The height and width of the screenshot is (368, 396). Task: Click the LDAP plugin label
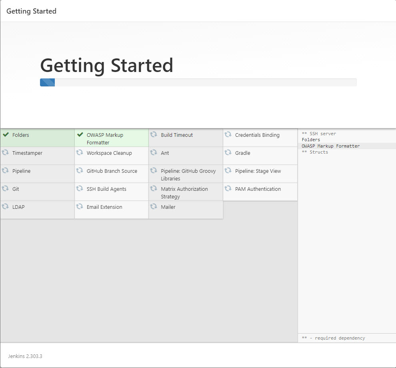tap(18, 207)
